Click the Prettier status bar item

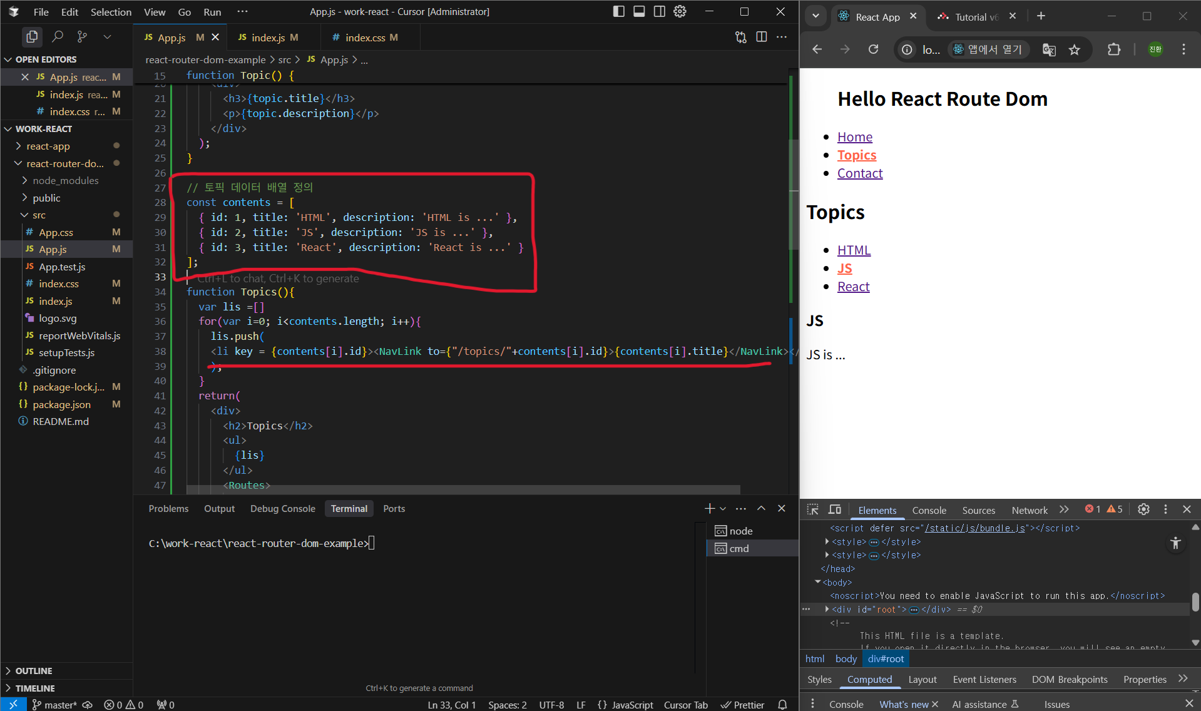743,705
